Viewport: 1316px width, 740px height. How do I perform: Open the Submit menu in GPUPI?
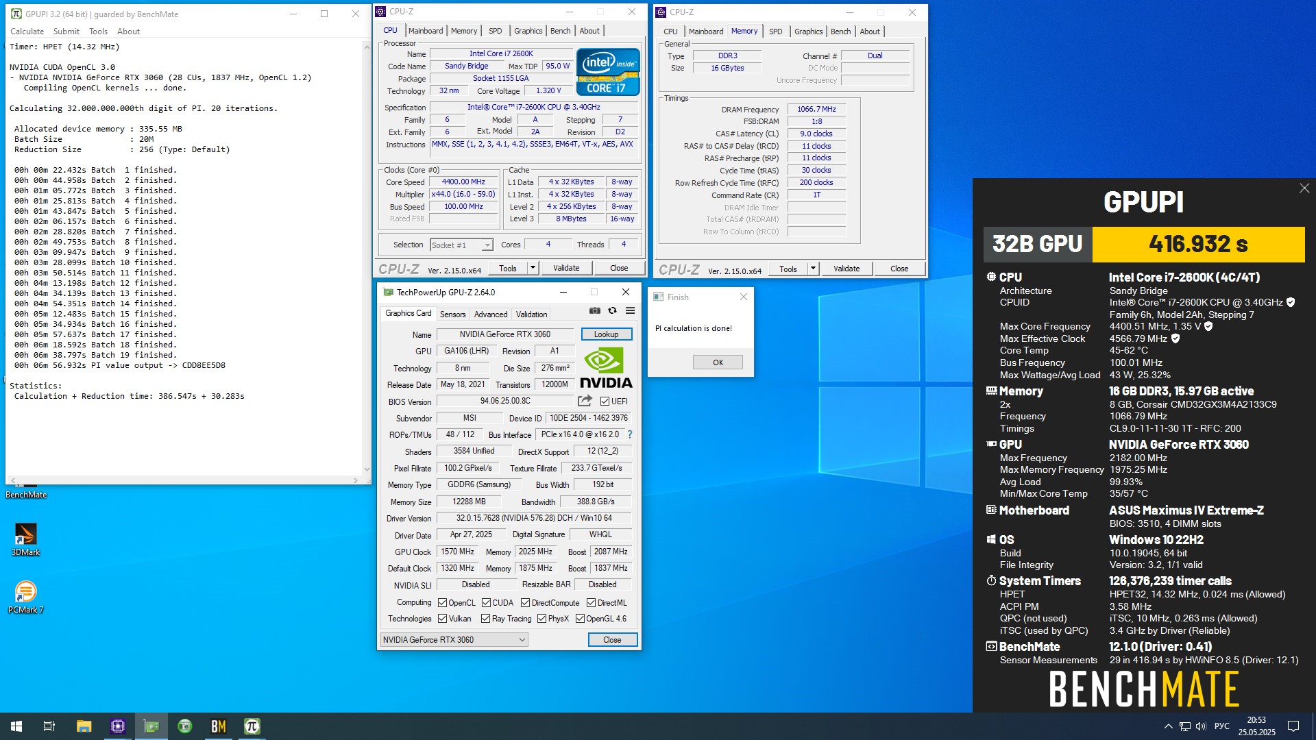pyautogui.click(x=66, y=32)
